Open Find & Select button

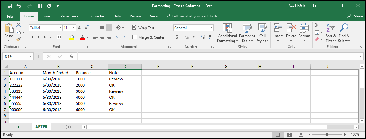click(344, 33)
